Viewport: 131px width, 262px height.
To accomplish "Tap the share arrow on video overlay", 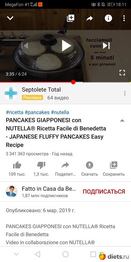I will pyautogui.click(x=89, y=18).
